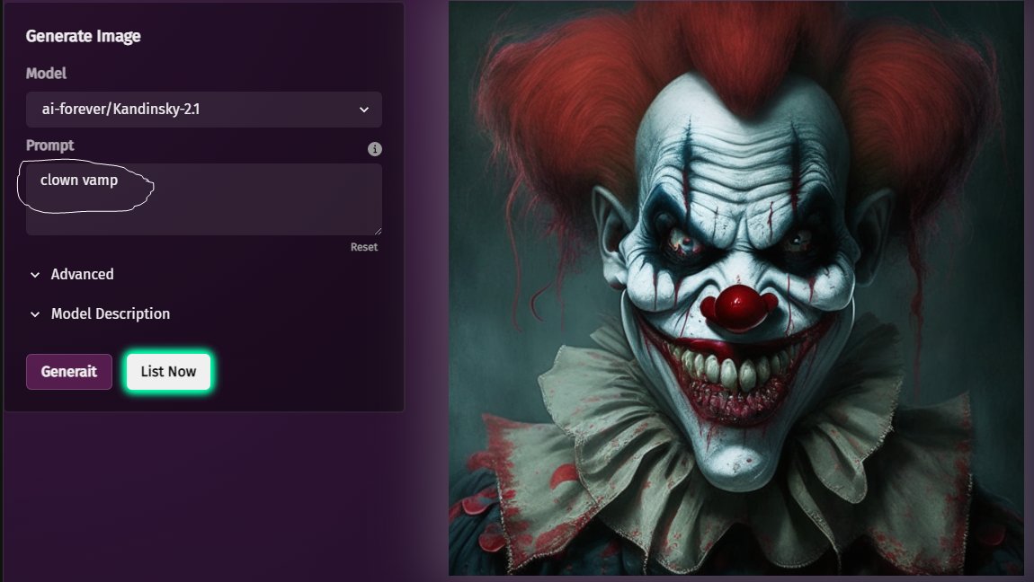Click the Generait button
Screen dimensions: 1034x582
click(x=69, y=372)
